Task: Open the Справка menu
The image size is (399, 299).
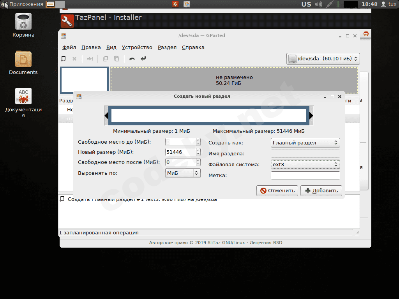Action: coord(193,47)
